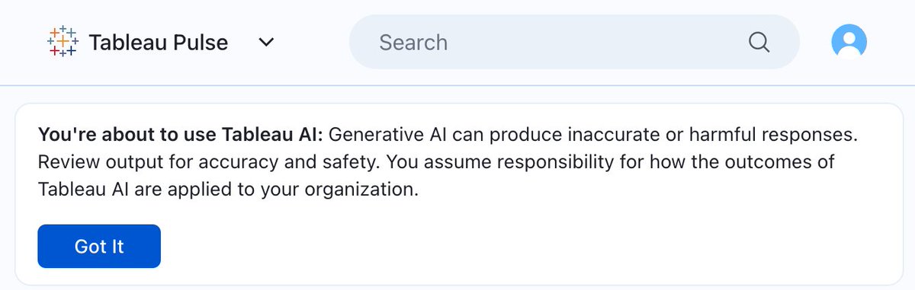Screen dimensions: 915x290
Task: Dismiss the notice with Got It
Action: (x=99, y=246)
